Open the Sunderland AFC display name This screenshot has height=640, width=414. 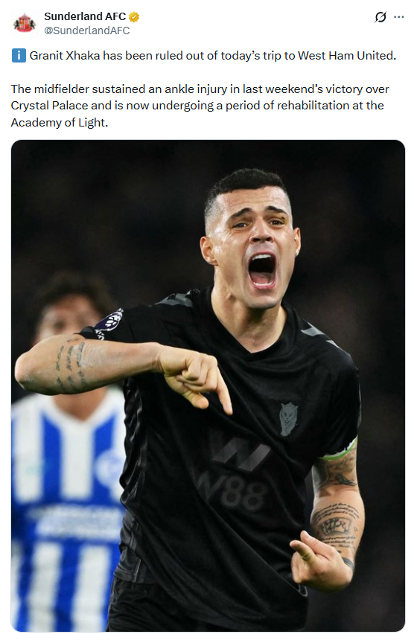pos(85,16)
